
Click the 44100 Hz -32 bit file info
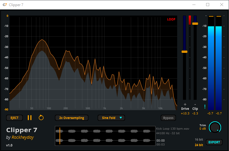(168, 133)
